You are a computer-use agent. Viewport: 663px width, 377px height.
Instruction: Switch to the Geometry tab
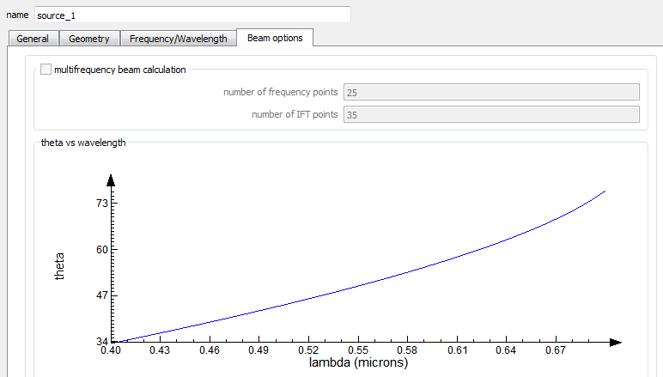[89, 39]
